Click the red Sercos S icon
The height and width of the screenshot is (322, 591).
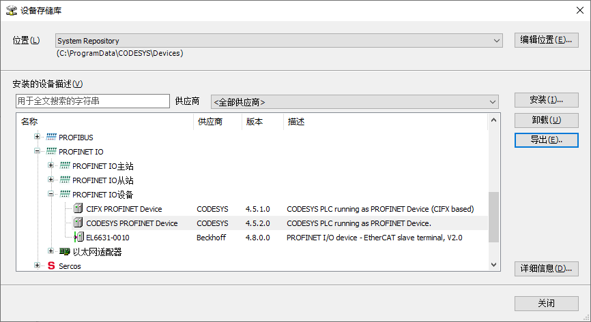(x=51, y=266)
